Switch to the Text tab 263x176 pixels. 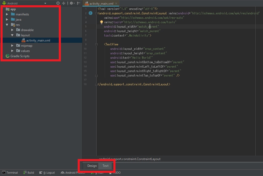pyautogui.click(x=106, y=166)
